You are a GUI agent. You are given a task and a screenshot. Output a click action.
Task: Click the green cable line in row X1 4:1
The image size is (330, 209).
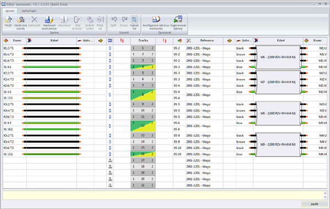click(52, 92)
